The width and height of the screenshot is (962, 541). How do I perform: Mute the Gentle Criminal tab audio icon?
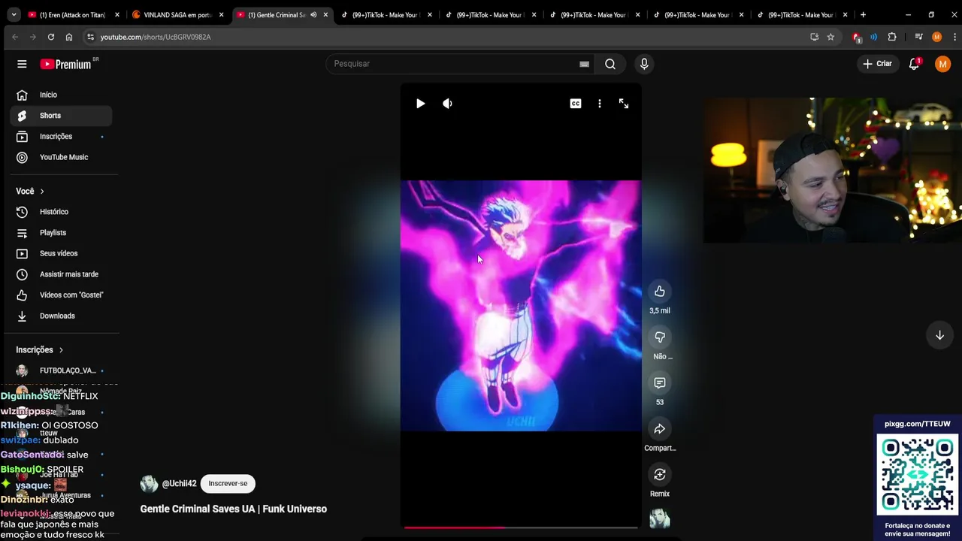click(x=313, y=15)
